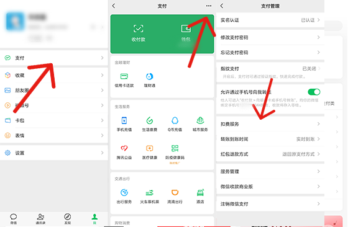
Task: Switch to the 我 profile tab
Action: coord(94,219)
